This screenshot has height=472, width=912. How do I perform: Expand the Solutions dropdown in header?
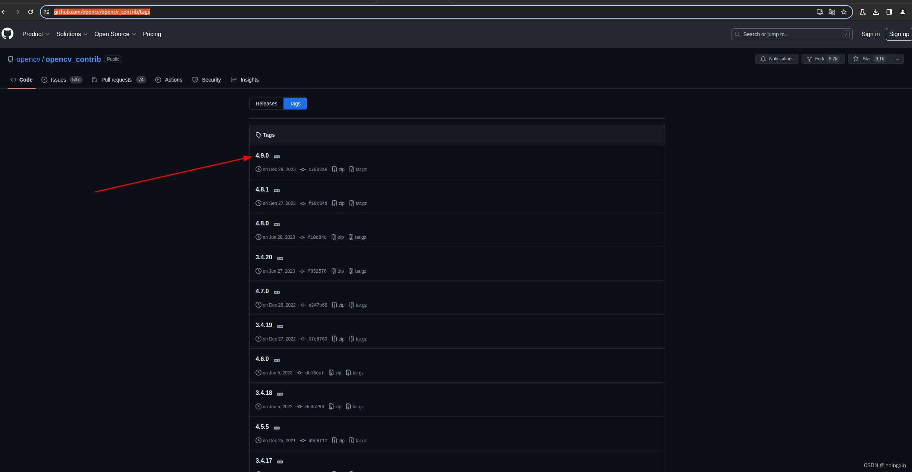pyautogui.click(x=72, y=34)
